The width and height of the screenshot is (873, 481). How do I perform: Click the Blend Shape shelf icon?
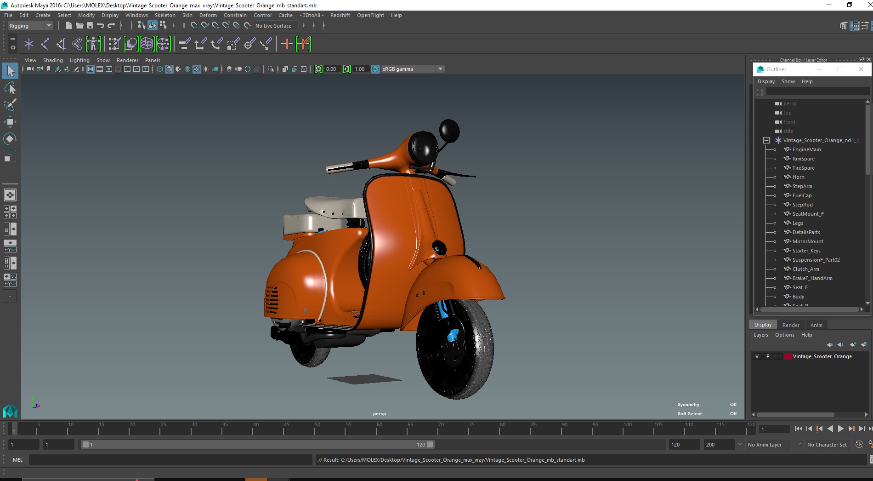(x=131, y=44)
